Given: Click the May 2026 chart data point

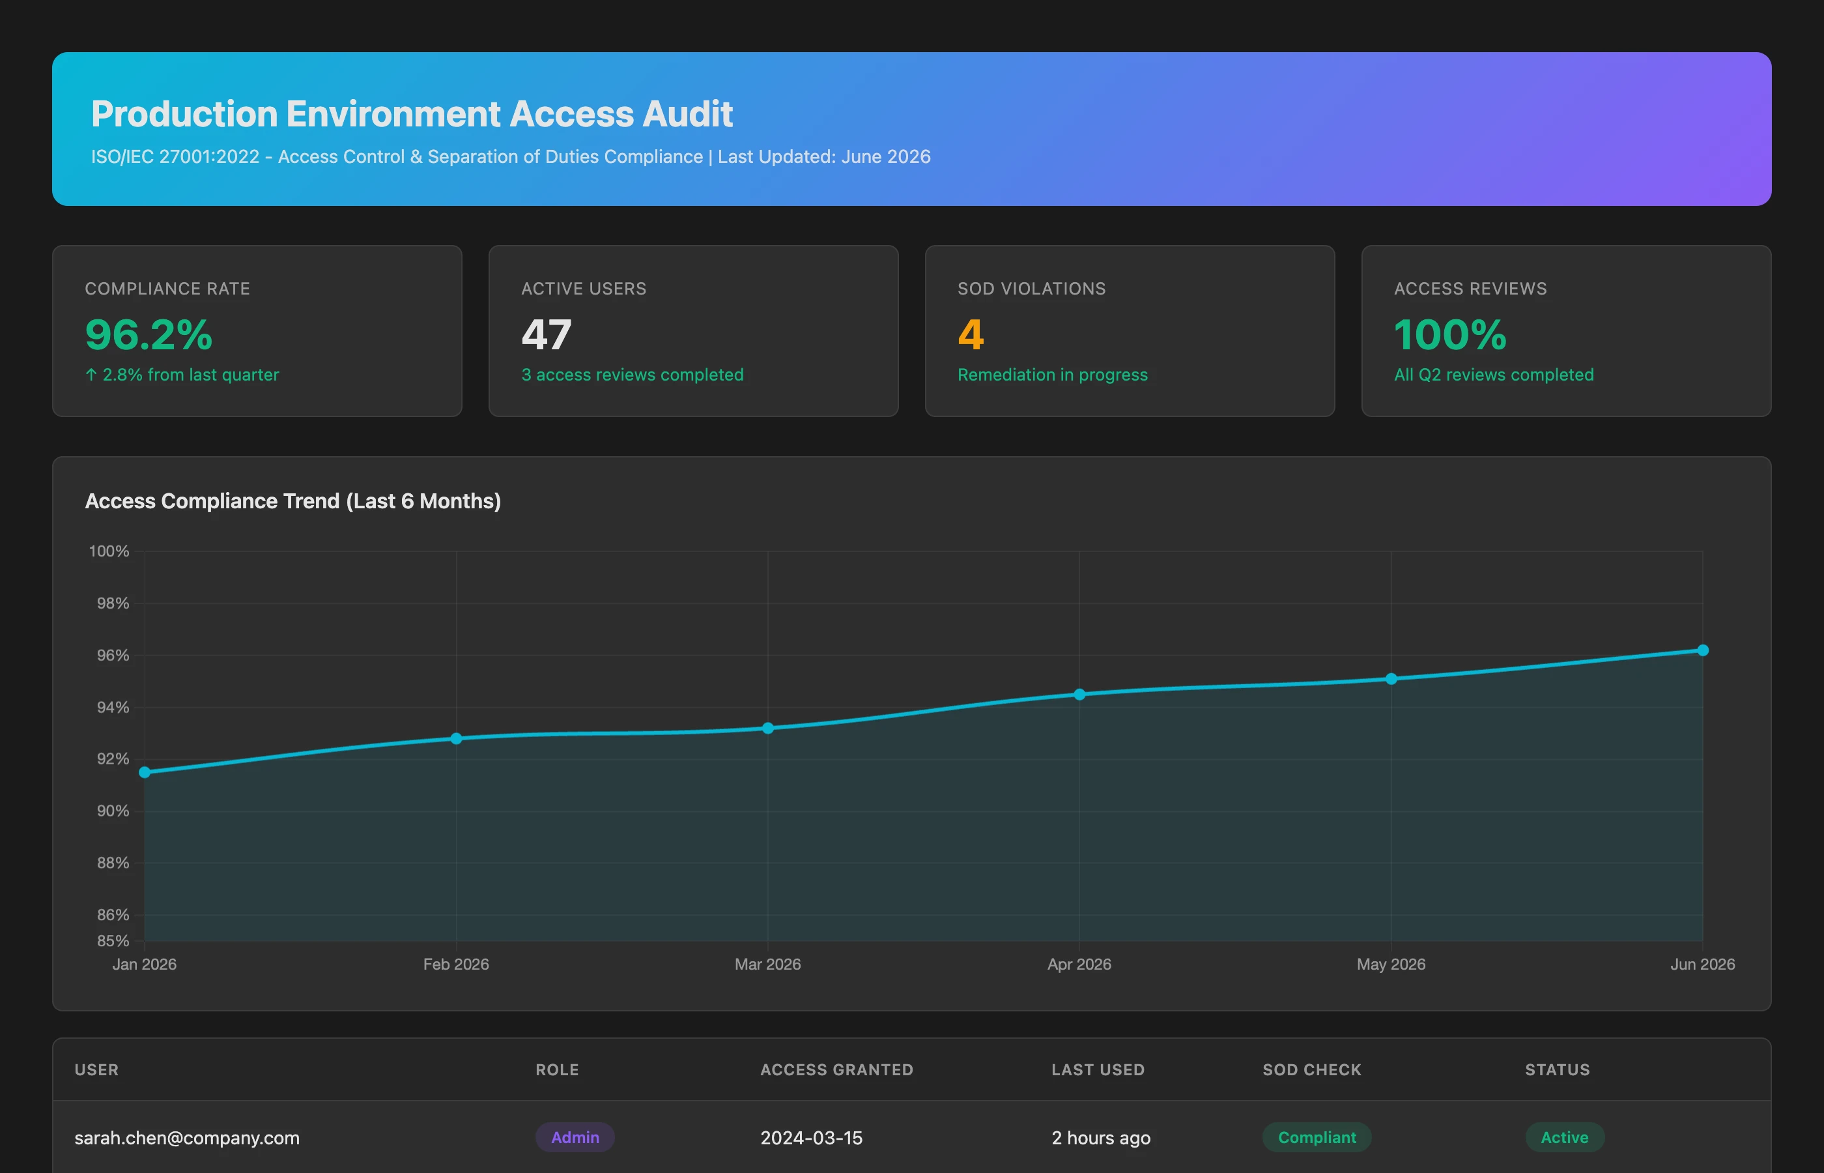Looking at the screenshot, I should click(1391, 678).
